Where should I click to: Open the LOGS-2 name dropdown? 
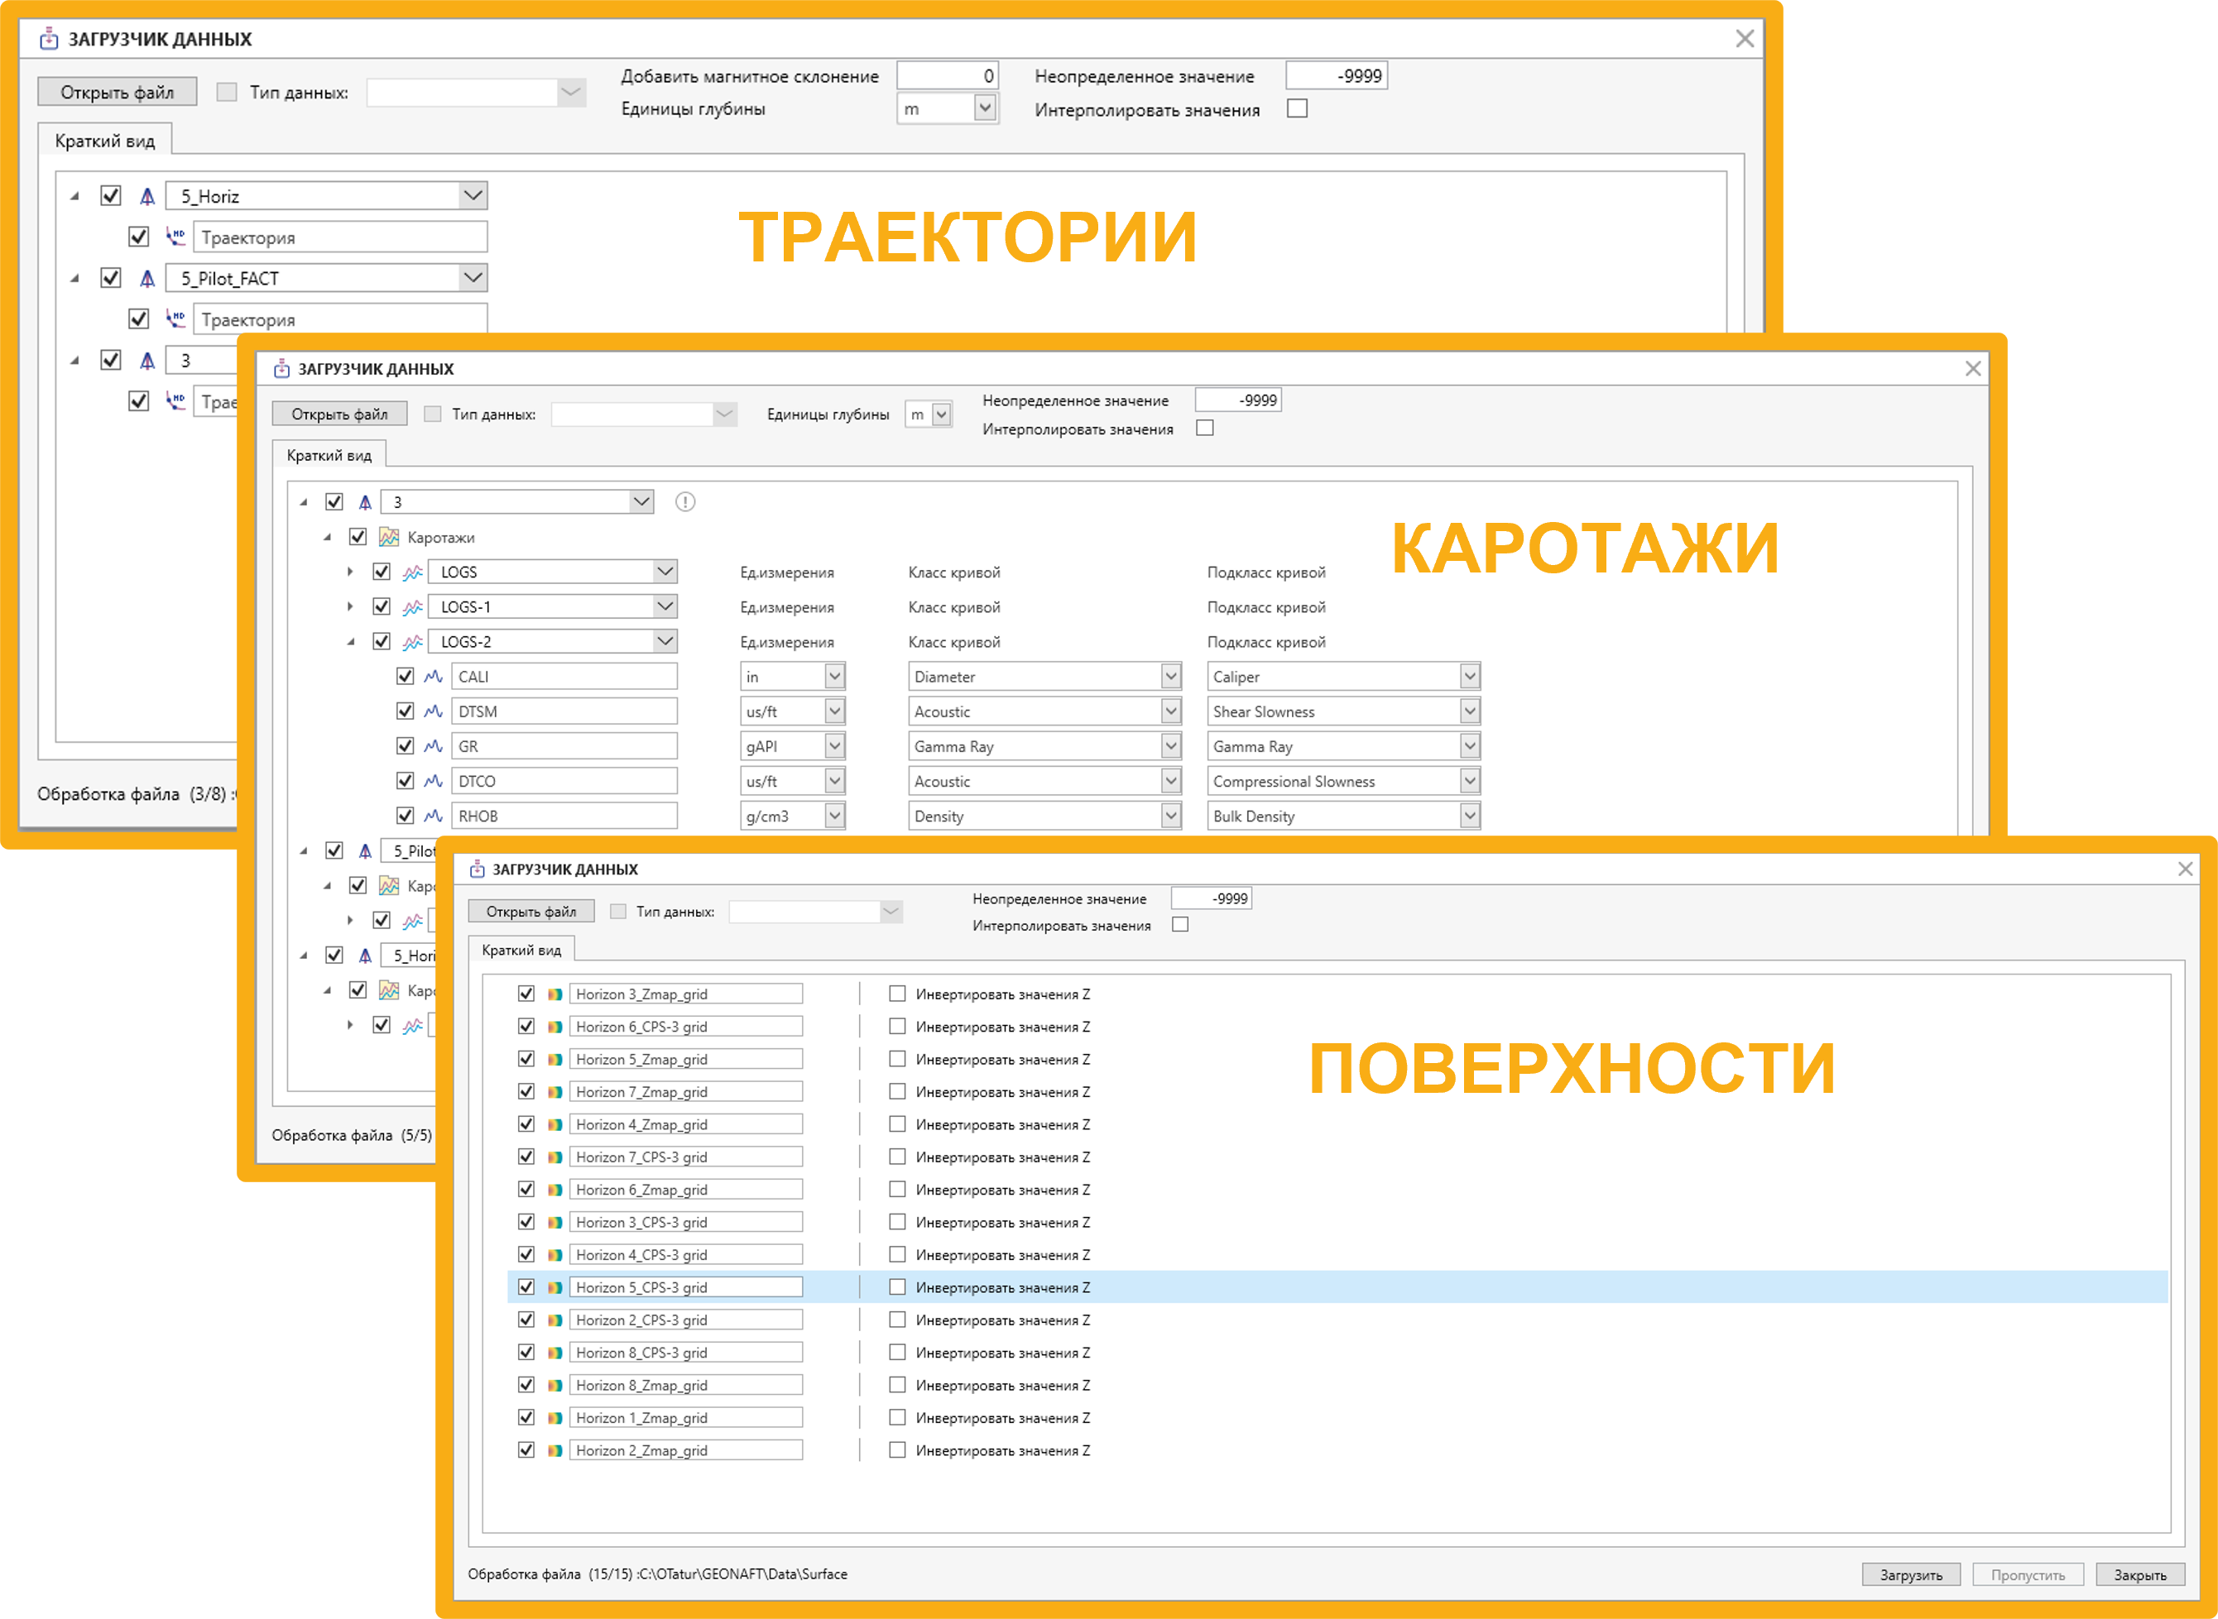[665, 642]
